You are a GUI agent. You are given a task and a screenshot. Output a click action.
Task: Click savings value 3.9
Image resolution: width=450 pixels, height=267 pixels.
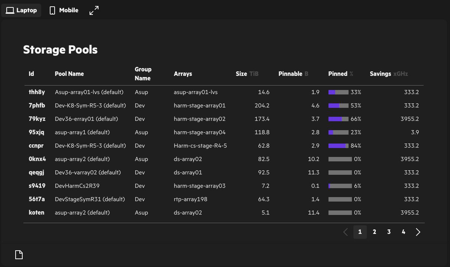coord(415,132)
